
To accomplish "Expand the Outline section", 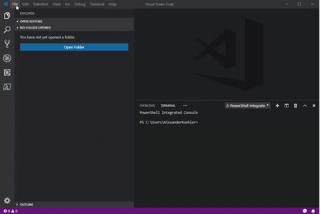I will pyautogui.click(x=74, y=205).
